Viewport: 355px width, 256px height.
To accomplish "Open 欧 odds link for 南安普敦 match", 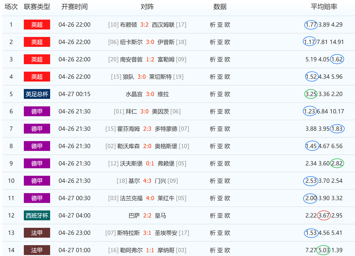I will pos(227,59).
